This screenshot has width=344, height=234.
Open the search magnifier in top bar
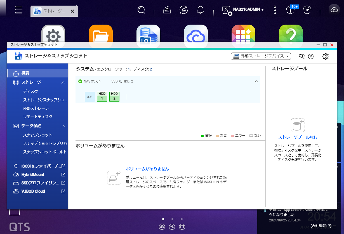(142, 10)
